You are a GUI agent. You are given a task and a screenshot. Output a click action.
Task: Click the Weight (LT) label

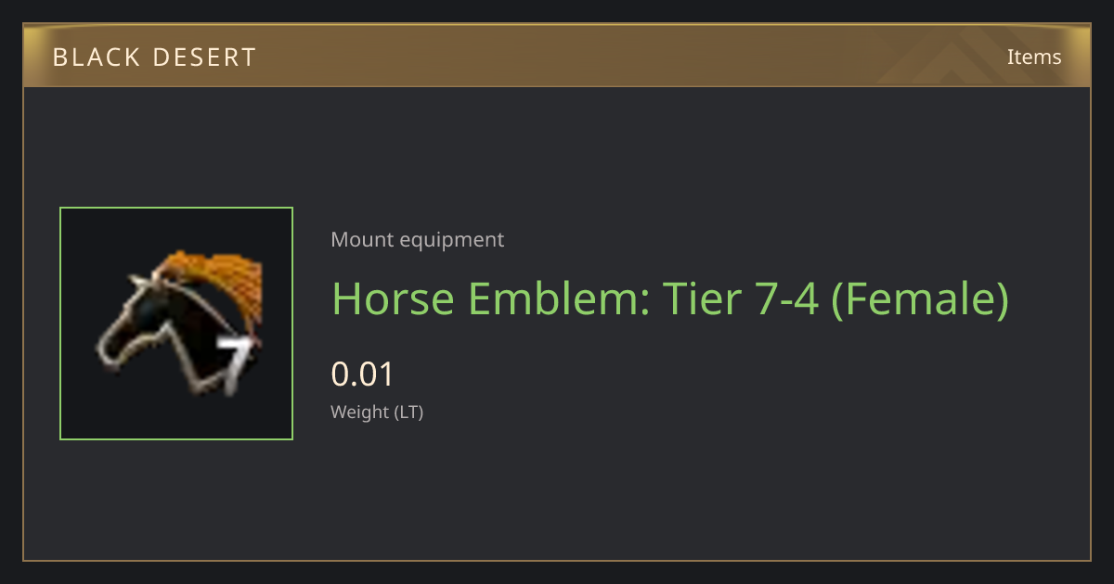point(377,413)
